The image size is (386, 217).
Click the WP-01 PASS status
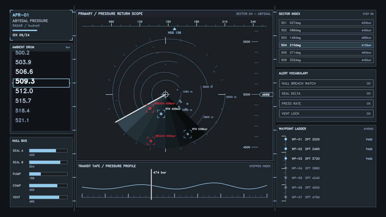click(369, 140)
